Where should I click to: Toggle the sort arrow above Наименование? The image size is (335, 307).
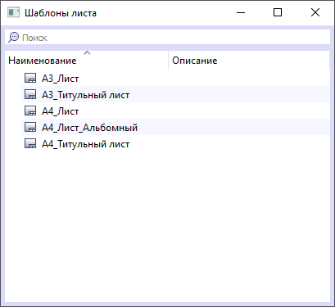87,52
